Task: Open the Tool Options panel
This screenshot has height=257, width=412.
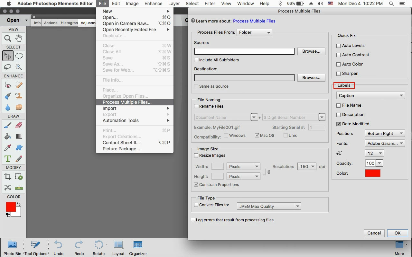Action: point(36,248)
